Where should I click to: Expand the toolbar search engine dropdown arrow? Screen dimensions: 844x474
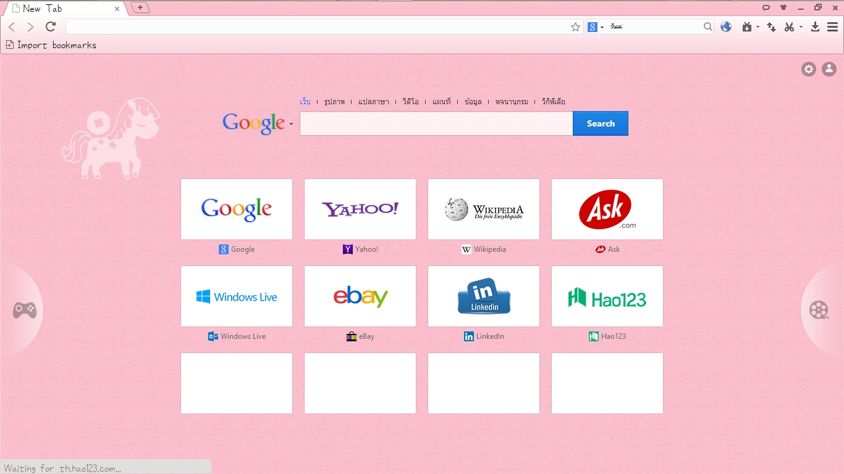point(602,27)
